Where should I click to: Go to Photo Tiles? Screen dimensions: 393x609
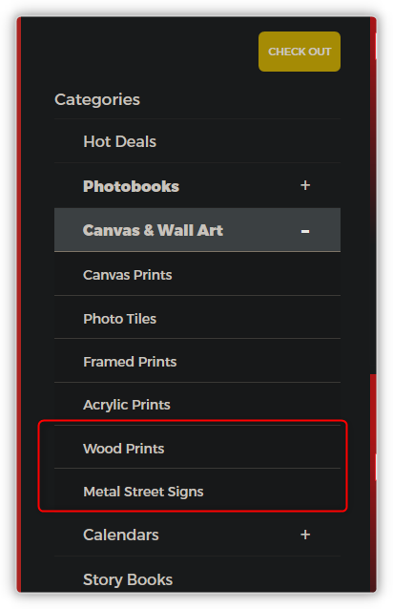[119, 319]
